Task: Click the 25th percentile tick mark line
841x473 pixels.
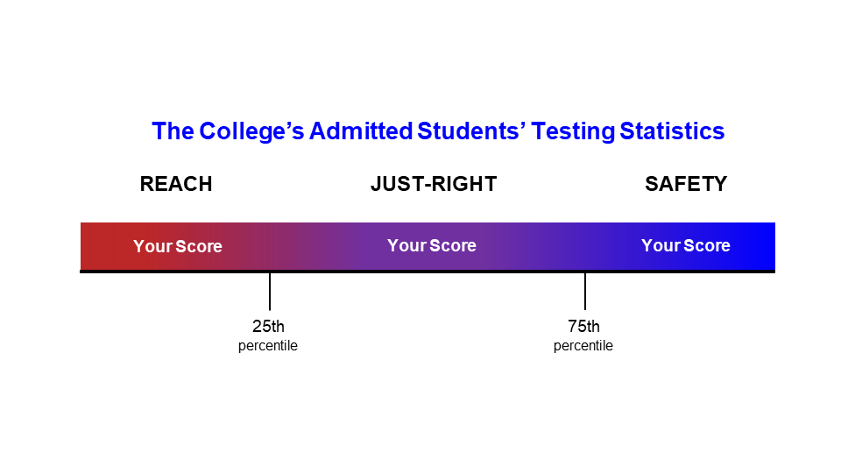Action: point(270,291)
